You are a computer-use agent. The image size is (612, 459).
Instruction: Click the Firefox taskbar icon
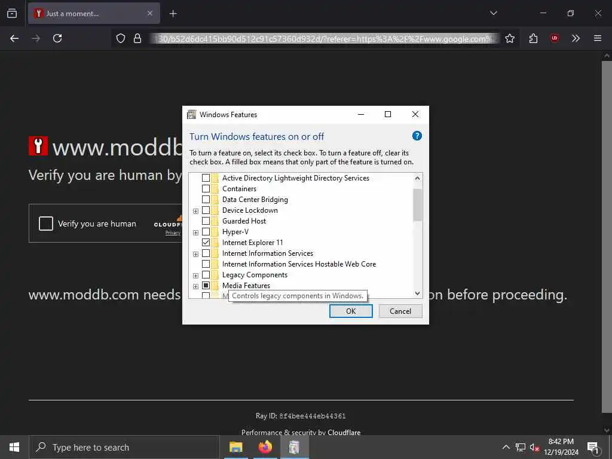[265, 447]
